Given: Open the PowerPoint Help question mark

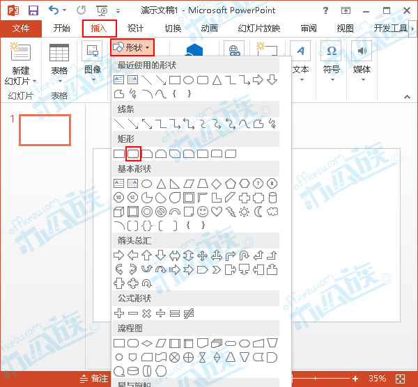Looking at the screenshot, I should point(325,10).
